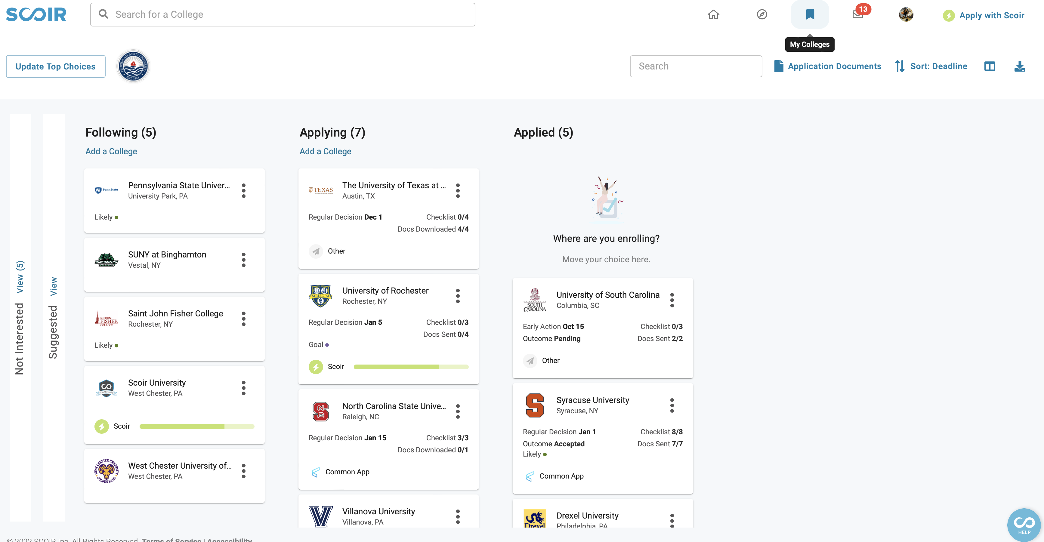The width and height of the screenshot is (1044, 542).
Task: Open options menu for University of Texas
Action: click(458, 190)
